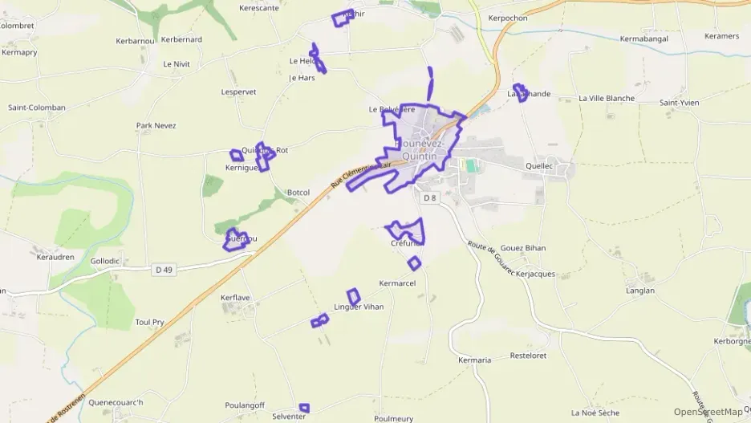The image size is (751, 423).
Task: Select the small purple polygon near Selventer
Action: (x=304, y=408)
